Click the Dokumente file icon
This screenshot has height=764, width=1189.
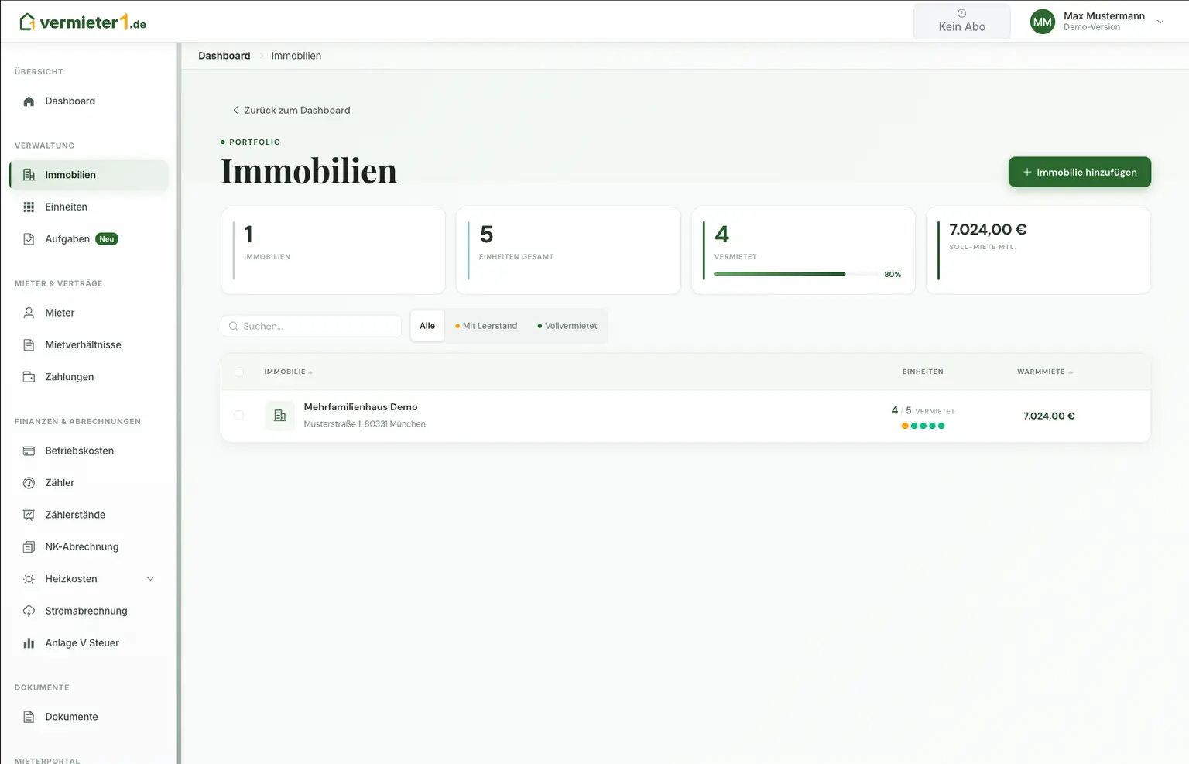[29, 717]
